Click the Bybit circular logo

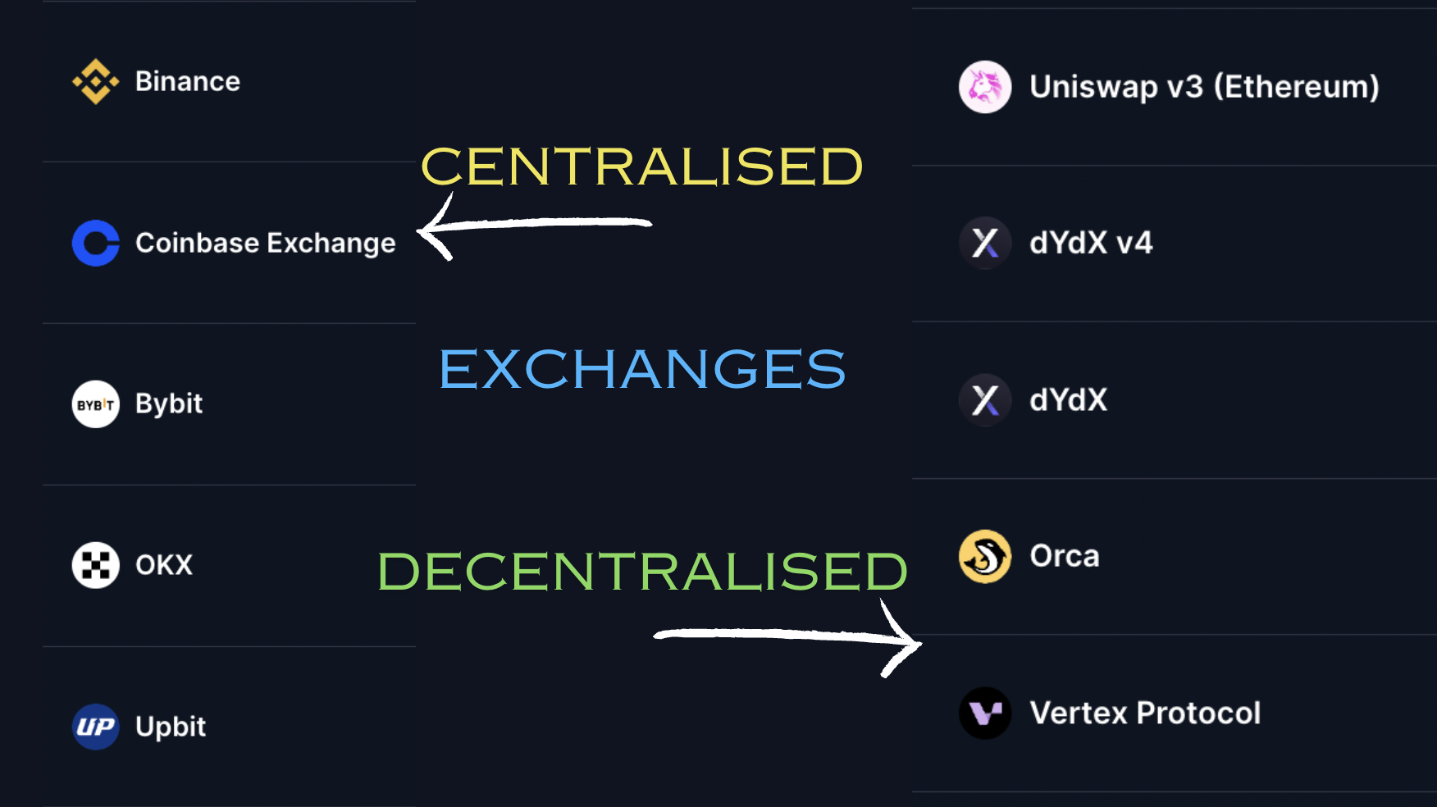pos(95,403)
